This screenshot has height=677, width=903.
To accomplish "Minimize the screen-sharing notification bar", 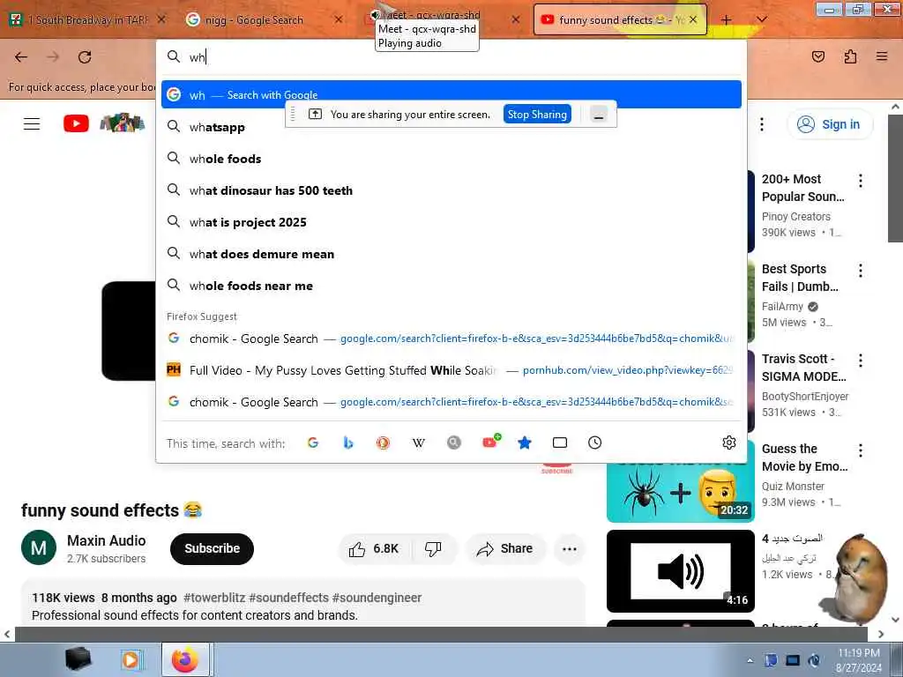I will 599,115.
